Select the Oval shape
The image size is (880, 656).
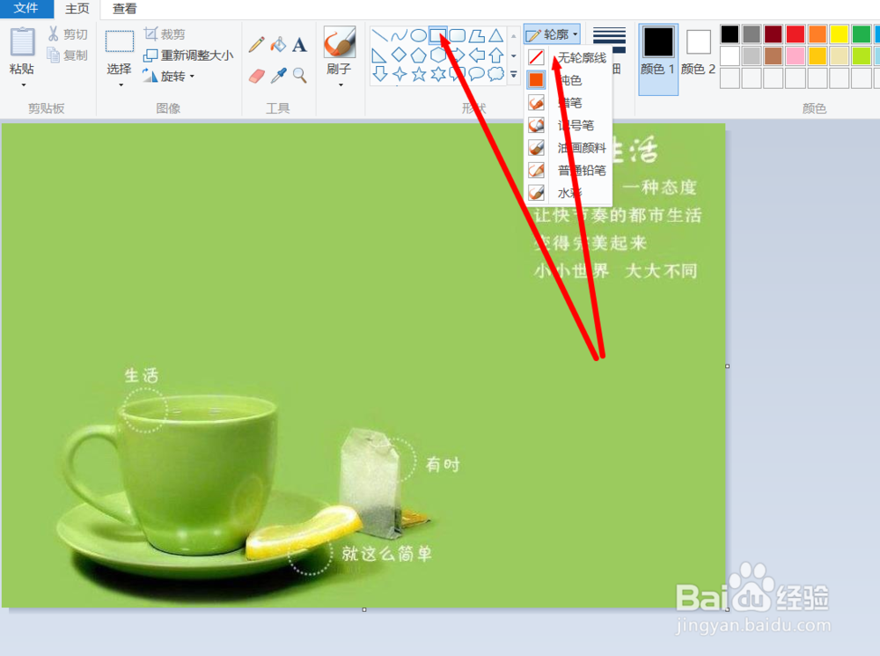[x=421, y=35]
